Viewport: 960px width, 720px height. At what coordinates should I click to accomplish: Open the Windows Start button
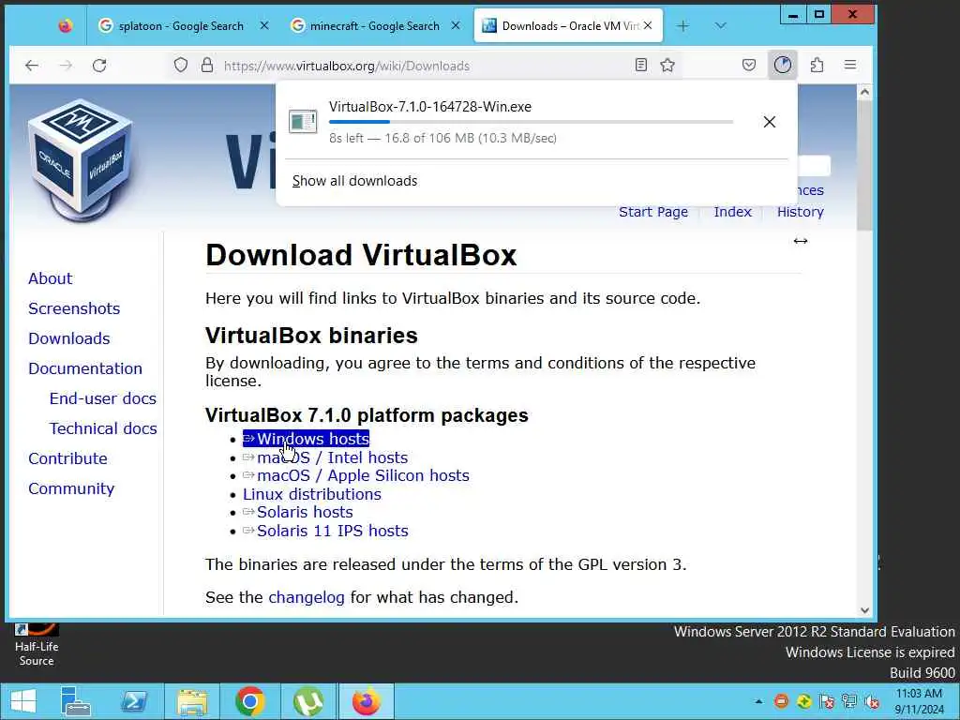22,701
